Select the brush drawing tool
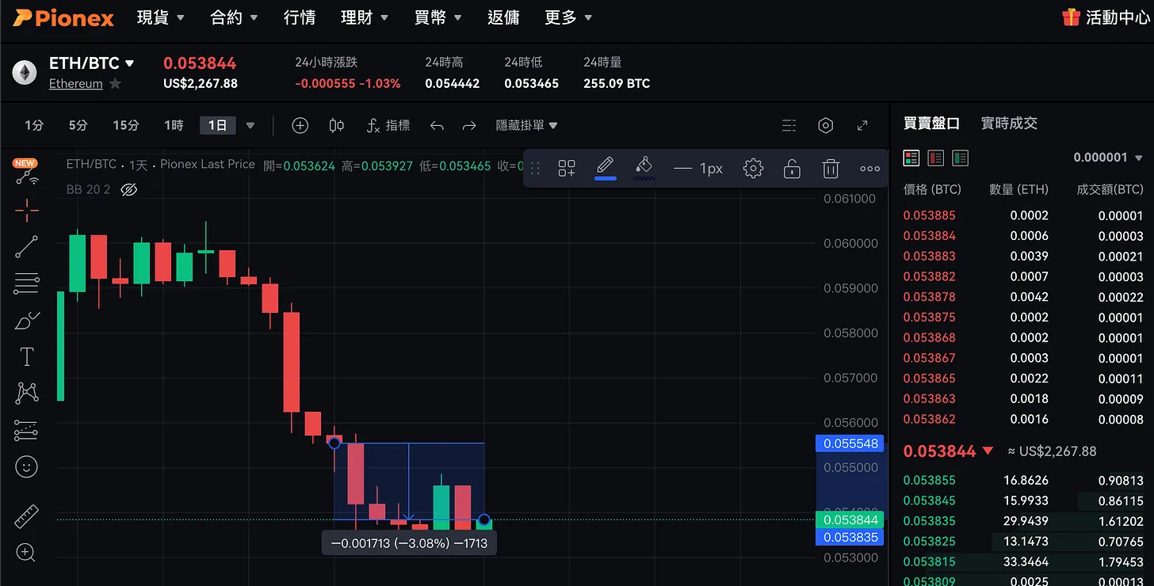The height and width of the screenshot is (586, 1154). pos(26,320)
